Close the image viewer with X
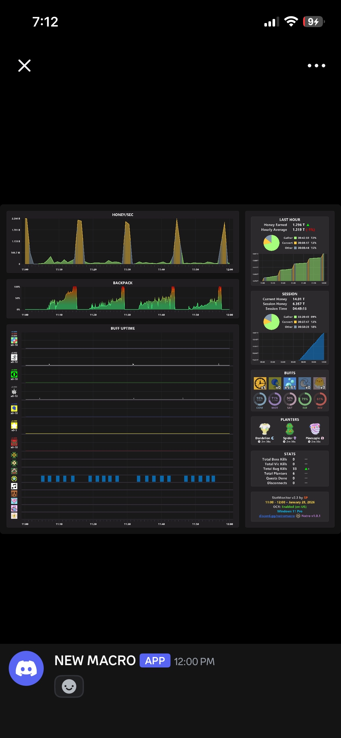 coord(24,66)
